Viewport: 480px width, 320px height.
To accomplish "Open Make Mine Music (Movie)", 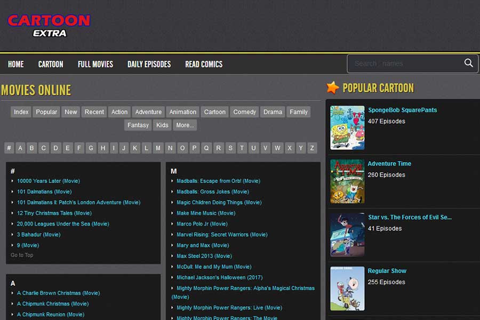I will [206, 213].
